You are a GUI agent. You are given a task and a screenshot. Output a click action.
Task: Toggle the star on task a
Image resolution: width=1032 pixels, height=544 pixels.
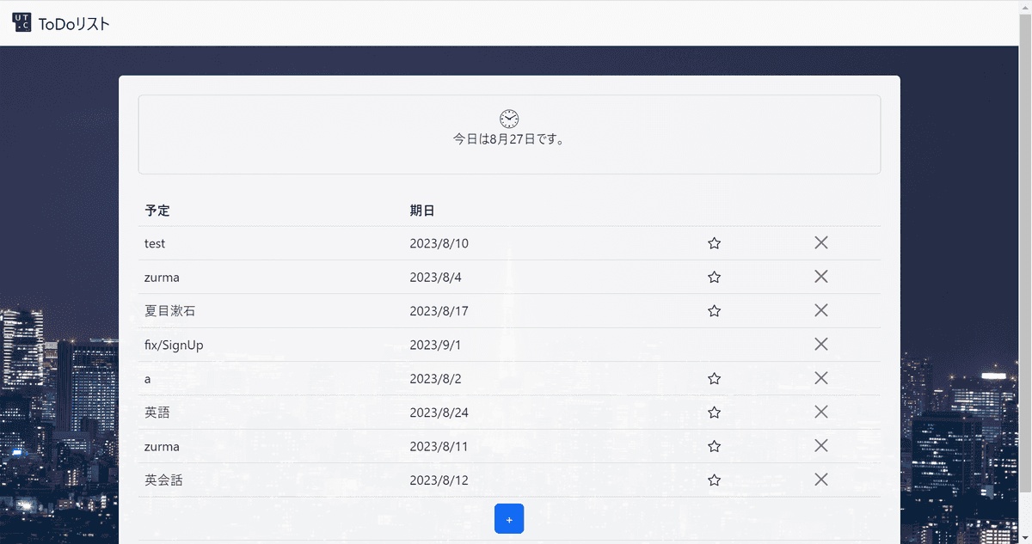pyautogui.click(x=714, y=378)
